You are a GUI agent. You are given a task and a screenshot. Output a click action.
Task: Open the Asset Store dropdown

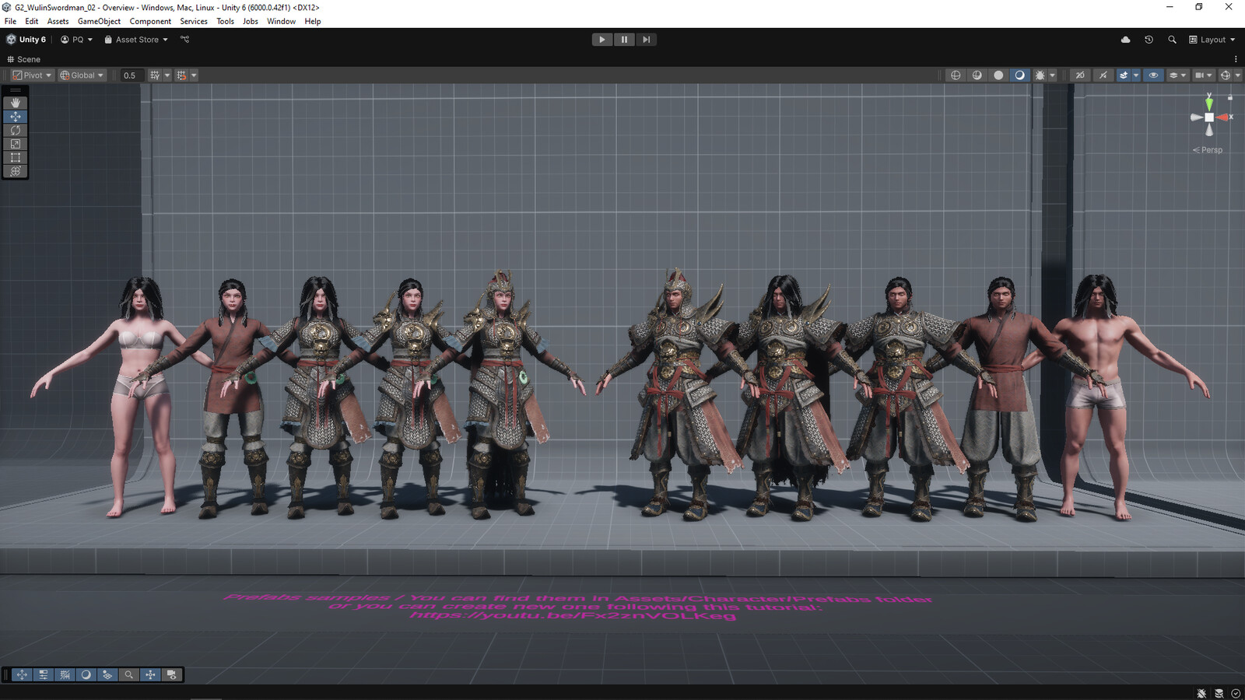tap(136, 40)
